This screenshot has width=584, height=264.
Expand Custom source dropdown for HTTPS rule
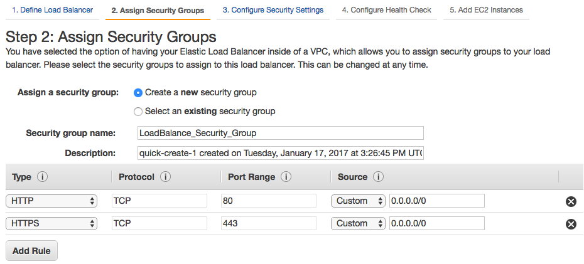pyautogui.click(x=358, y=223)
